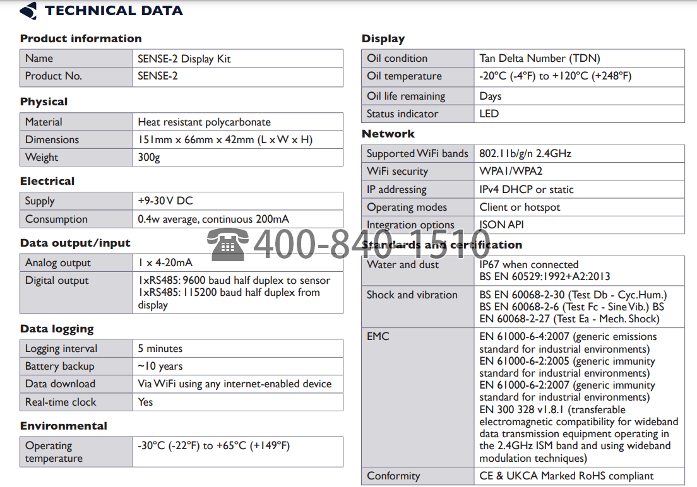
Task: Select "IP67 when connected" text
Action: pyautogui.click(x=529, y=265)
